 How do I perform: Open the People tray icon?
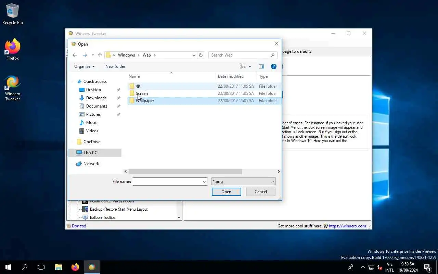(x=351, y=267)
